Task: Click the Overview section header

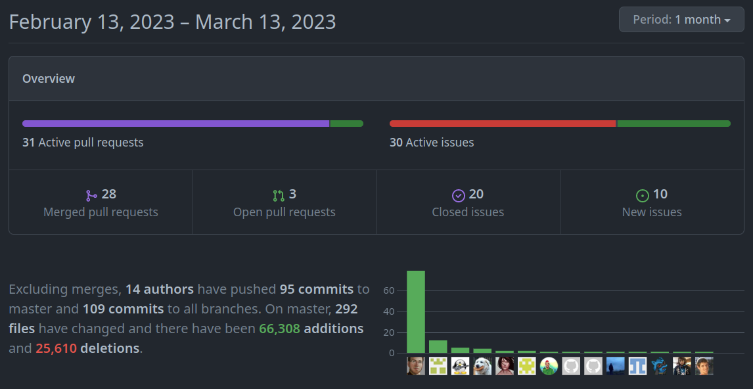Action: 49,78
